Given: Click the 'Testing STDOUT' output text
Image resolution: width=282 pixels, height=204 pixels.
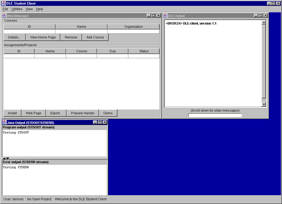Looking at the screenshot, I should pos(16,132).
